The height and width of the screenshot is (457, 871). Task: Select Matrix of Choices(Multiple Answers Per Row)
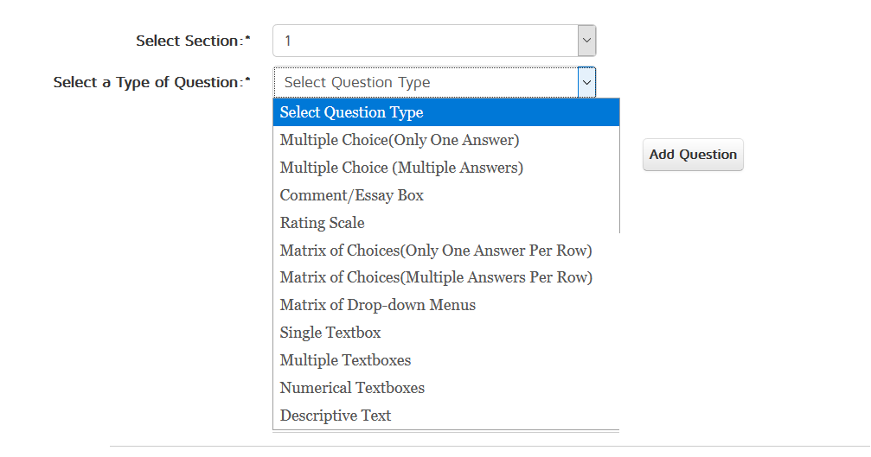(x=436, y=278)
